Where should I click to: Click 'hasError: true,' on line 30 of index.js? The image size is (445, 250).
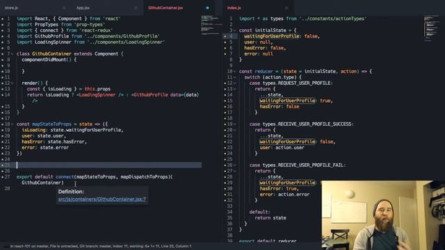(x=279, y=188)
